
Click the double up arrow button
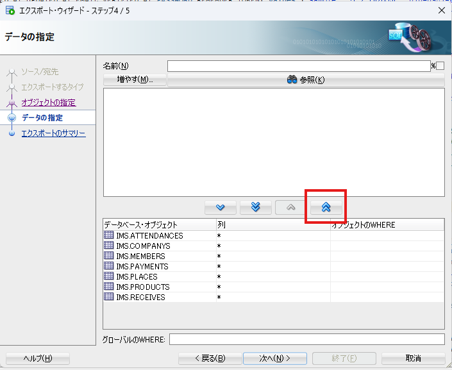coord(326,207)
